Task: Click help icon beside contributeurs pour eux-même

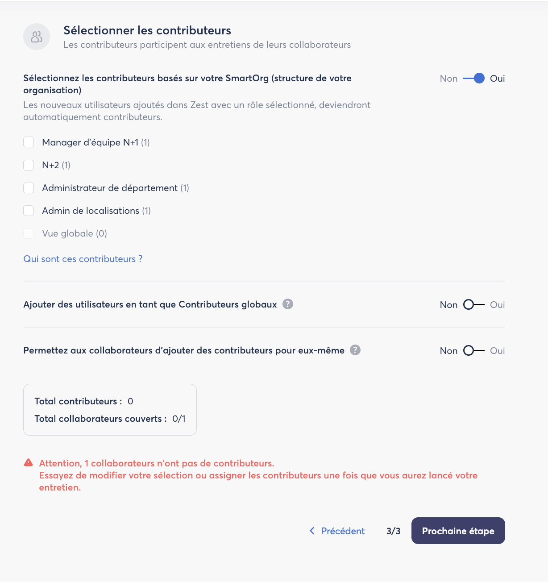Action: tap(355, 350)
